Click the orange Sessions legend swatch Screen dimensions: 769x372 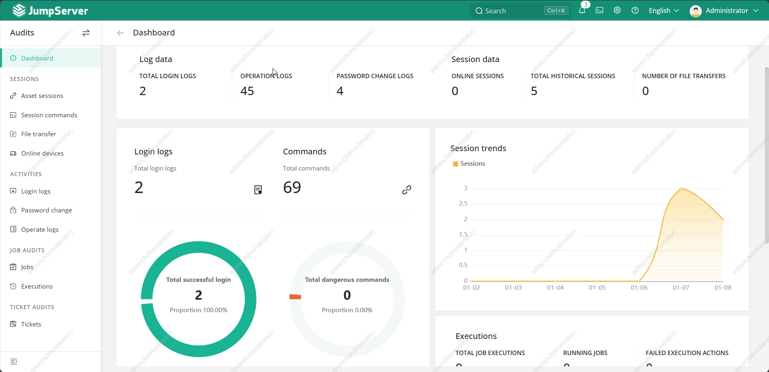(x=455, y=164)
